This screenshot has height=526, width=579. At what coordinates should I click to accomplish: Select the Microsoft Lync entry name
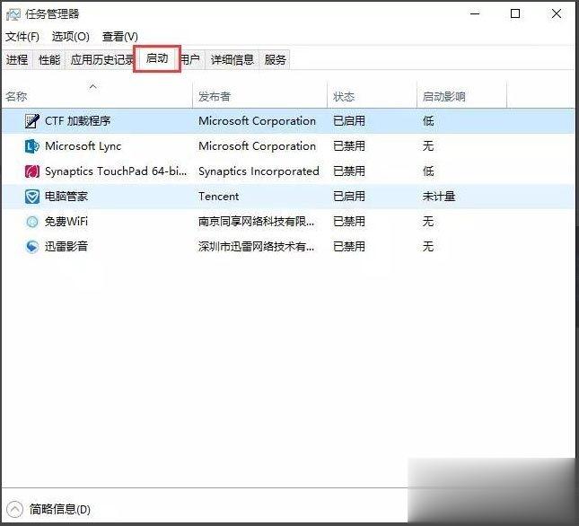tap(83, 146)
